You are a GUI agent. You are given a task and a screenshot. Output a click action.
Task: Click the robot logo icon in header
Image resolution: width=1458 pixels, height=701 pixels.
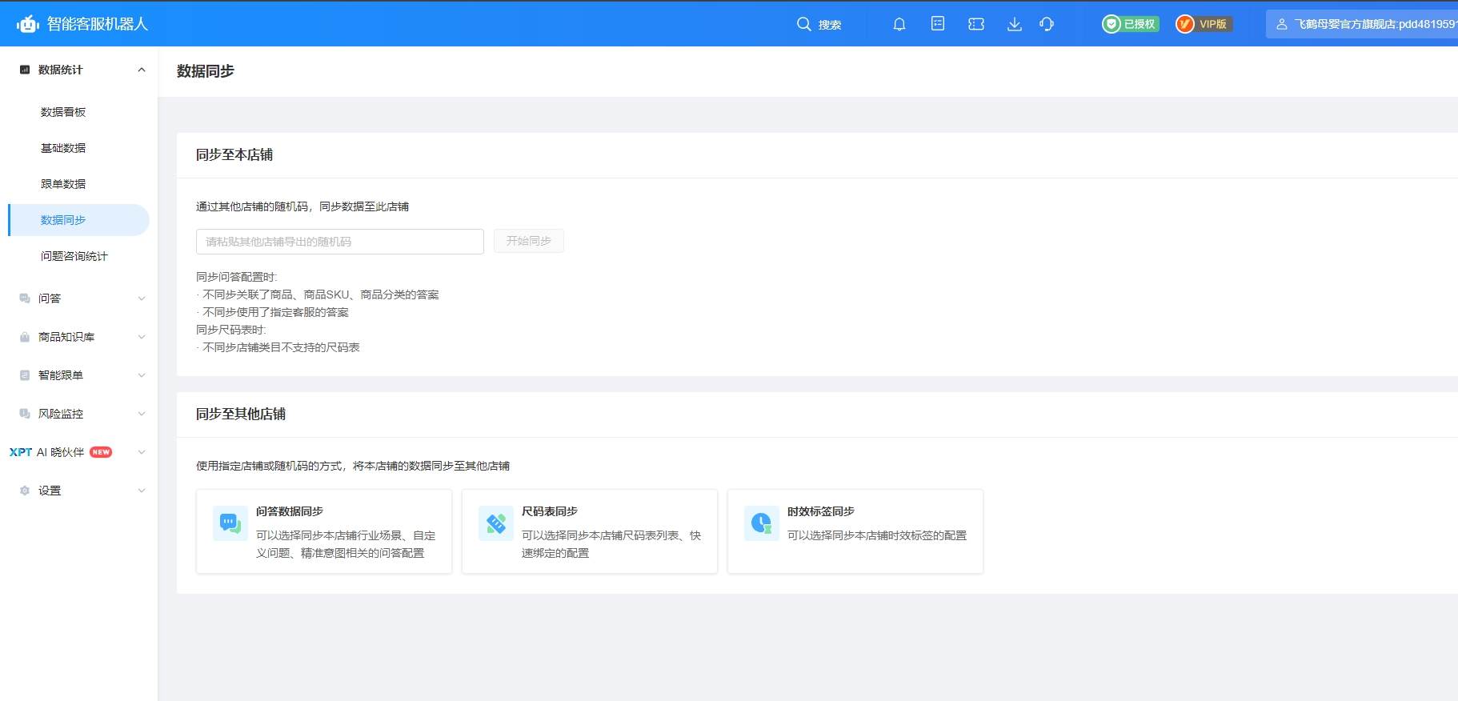[x=28, y=24]
